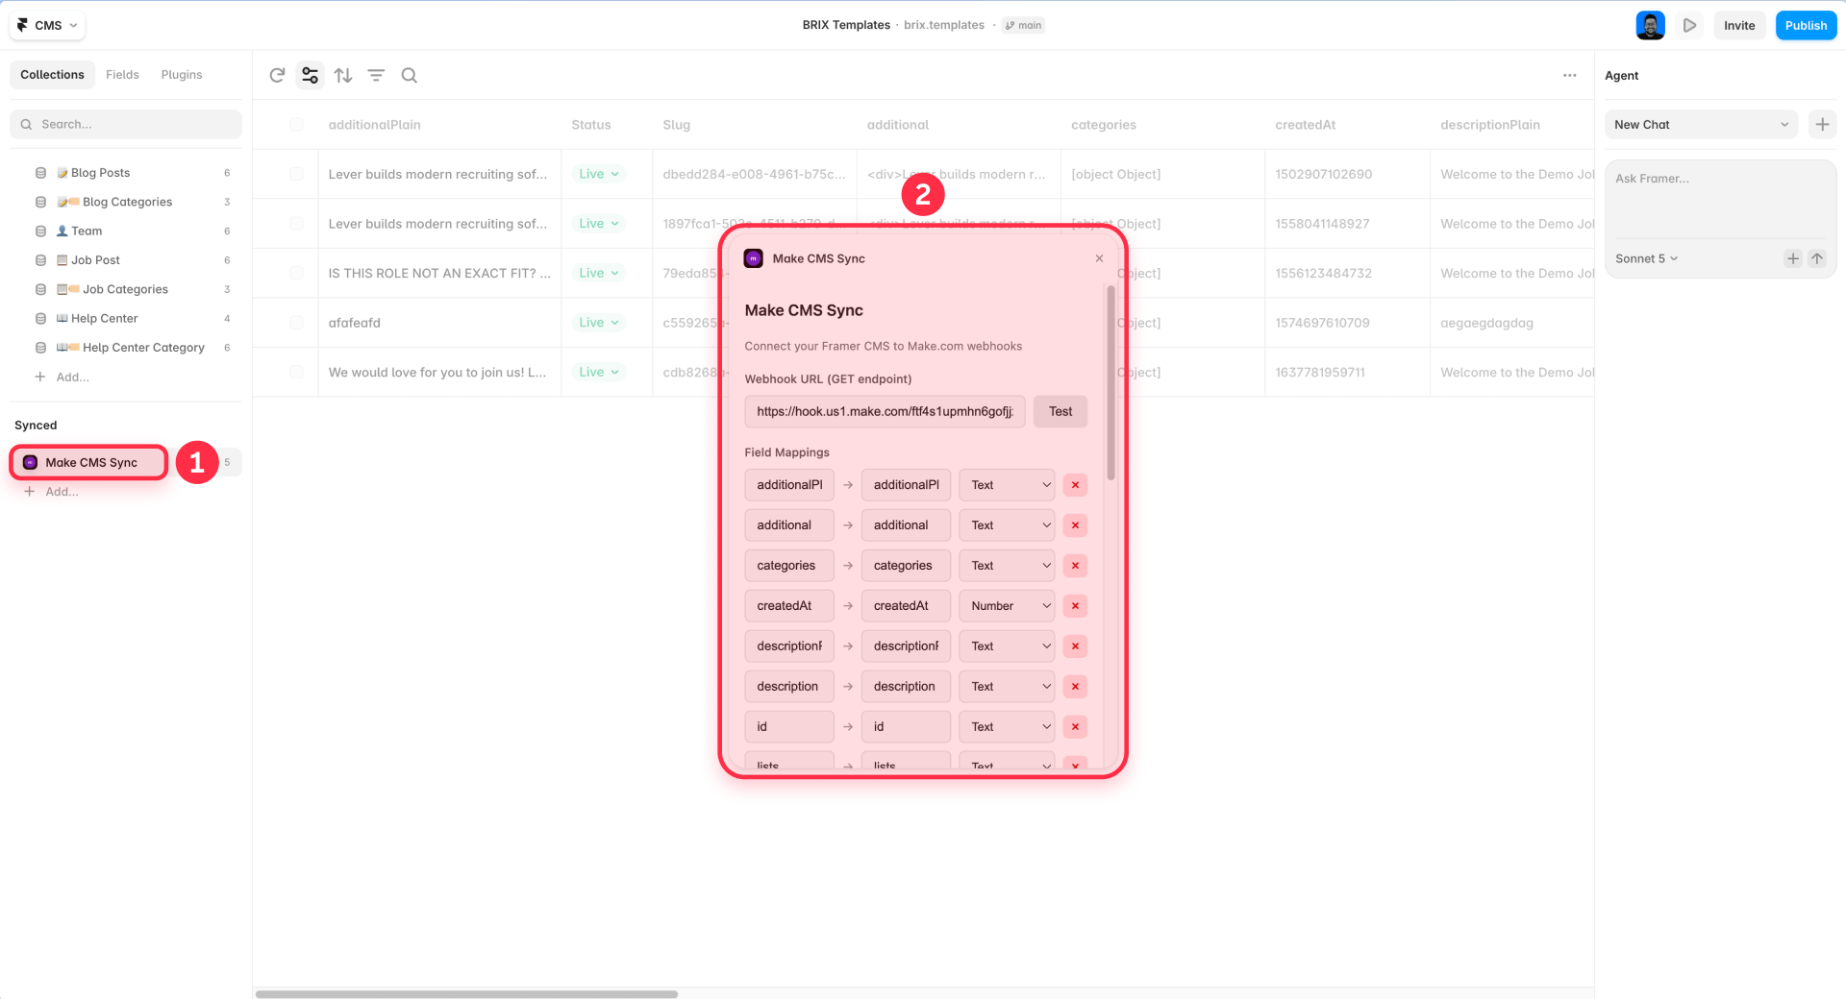The image size is (1846, 999).
Task: Remove the description field mapping
Action: click(1075, 687)
